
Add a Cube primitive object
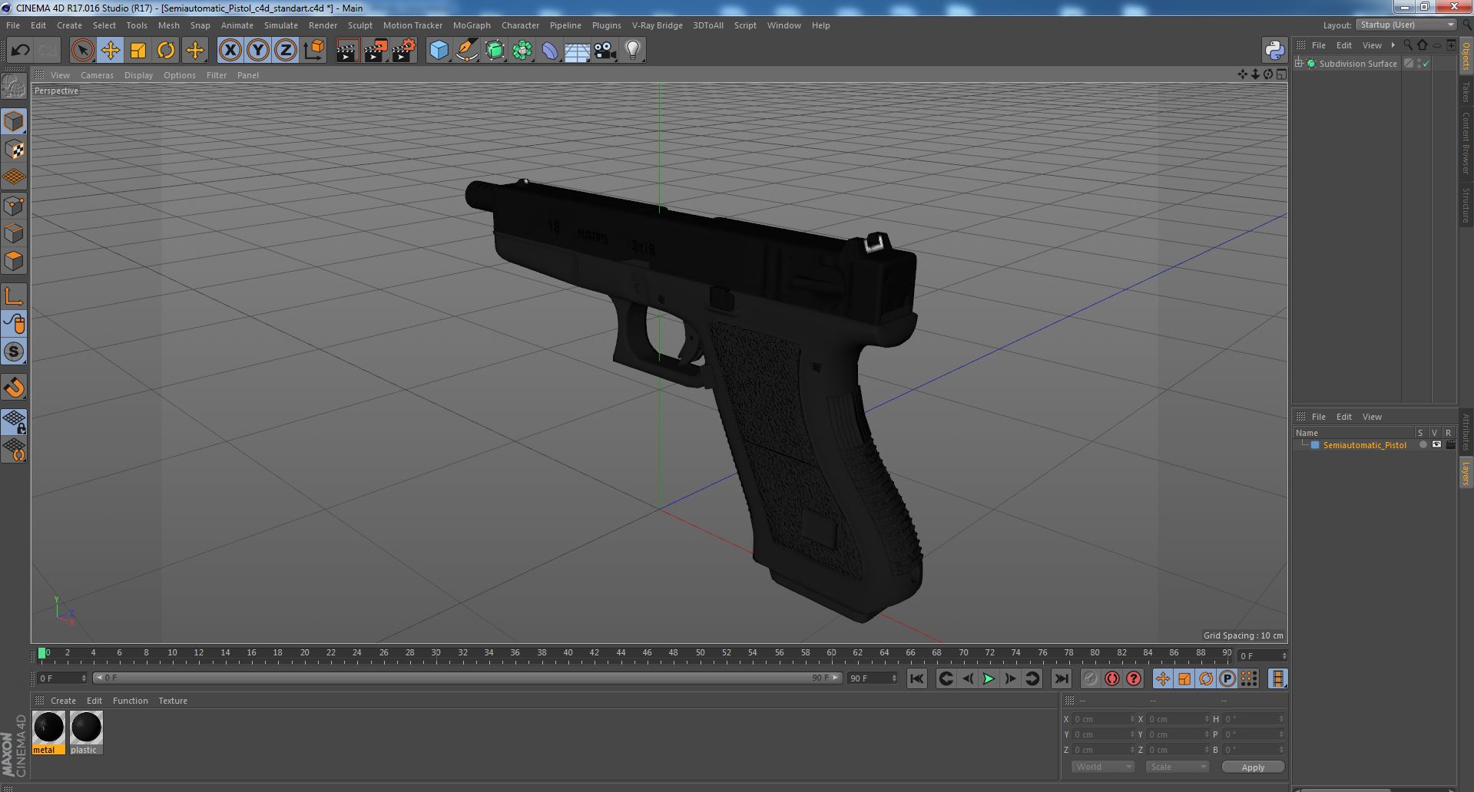point(439,51)
